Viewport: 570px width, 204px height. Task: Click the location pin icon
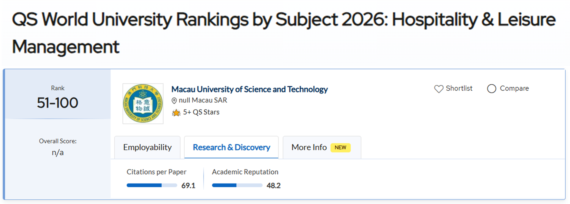[174, 101]
